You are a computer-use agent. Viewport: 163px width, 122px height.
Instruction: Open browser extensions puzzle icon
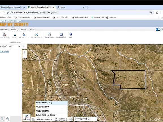tap(157, 12)
